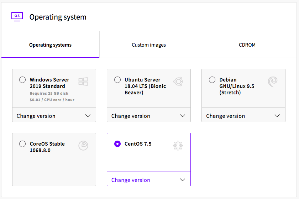Open the Operating systems tab
299x199 pixels.
coord(50,45)
